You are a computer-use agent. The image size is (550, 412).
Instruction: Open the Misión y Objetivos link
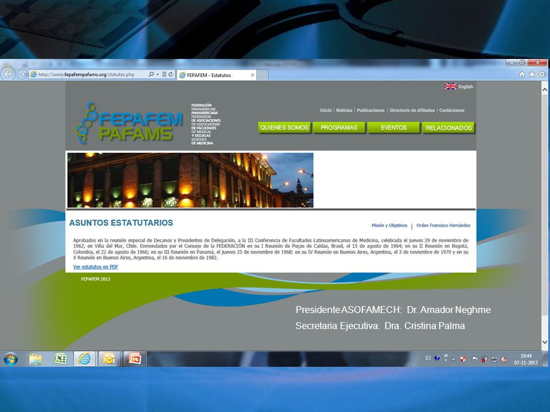(390, 225)
